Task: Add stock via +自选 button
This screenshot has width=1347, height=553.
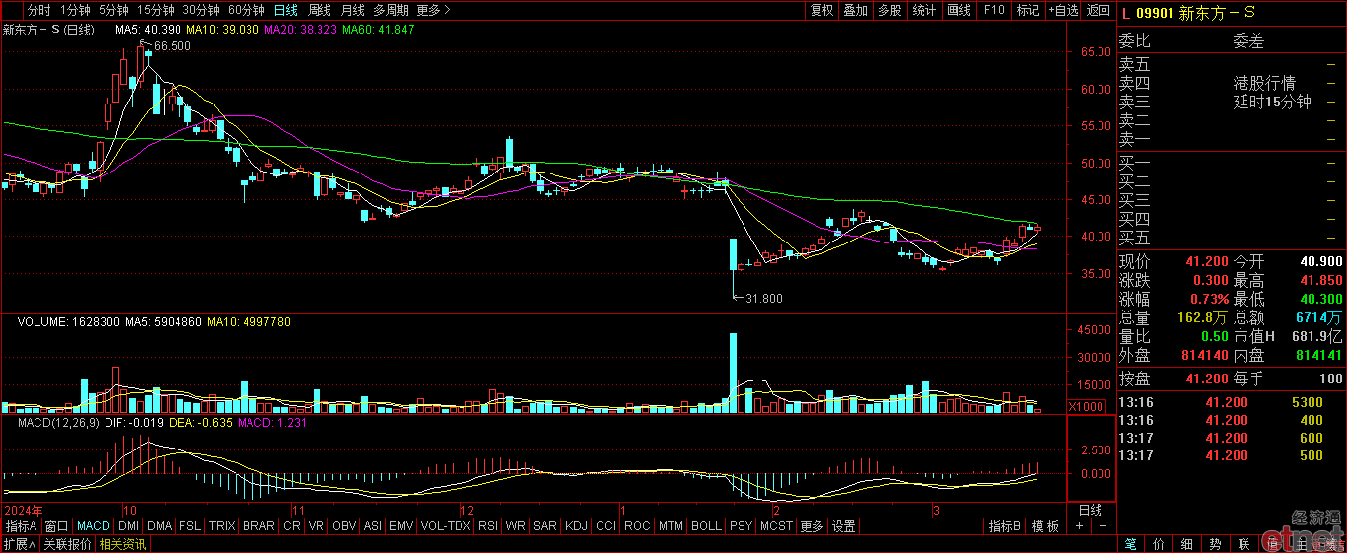Action: click(1063, 10)
